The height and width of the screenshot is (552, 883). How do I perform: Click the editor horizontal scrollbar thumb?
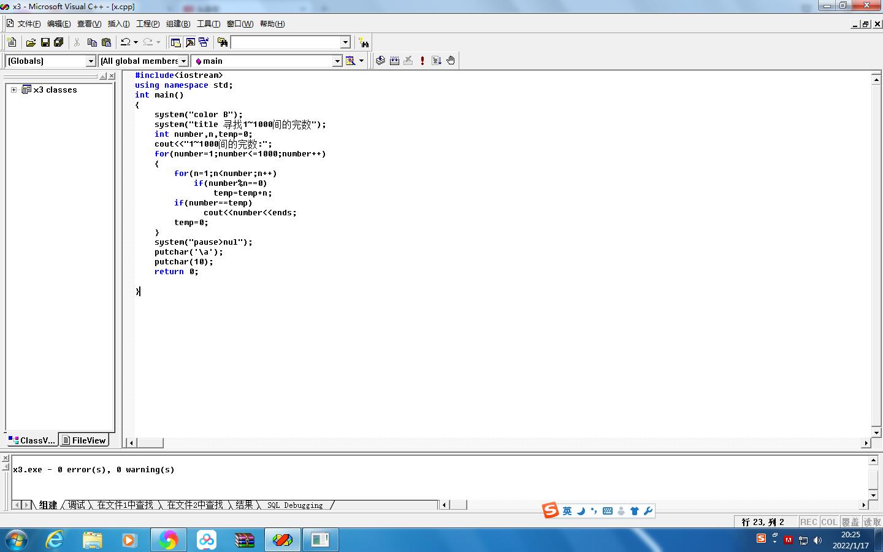pos(150,443)
